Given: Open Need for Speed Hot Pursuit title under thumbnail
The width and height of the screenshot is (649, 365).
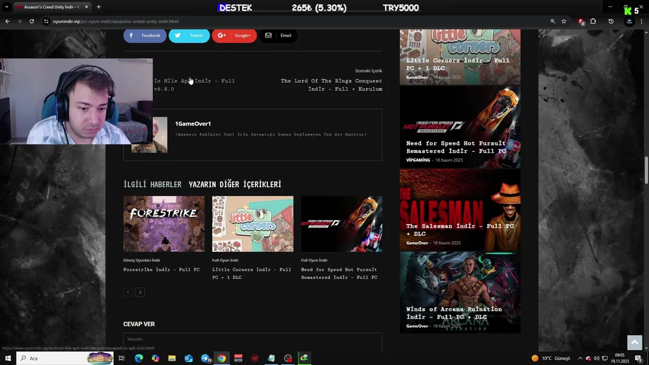Looking at the screenshot, I should 339,273.
